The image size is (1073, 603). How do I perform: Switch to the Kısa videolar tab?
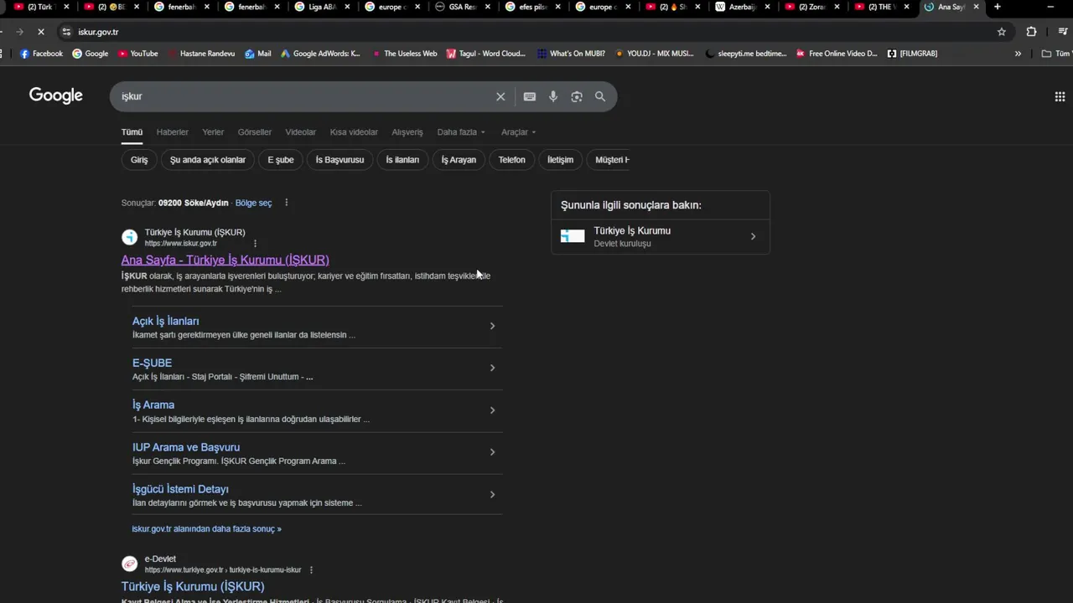tap(354, 132)
